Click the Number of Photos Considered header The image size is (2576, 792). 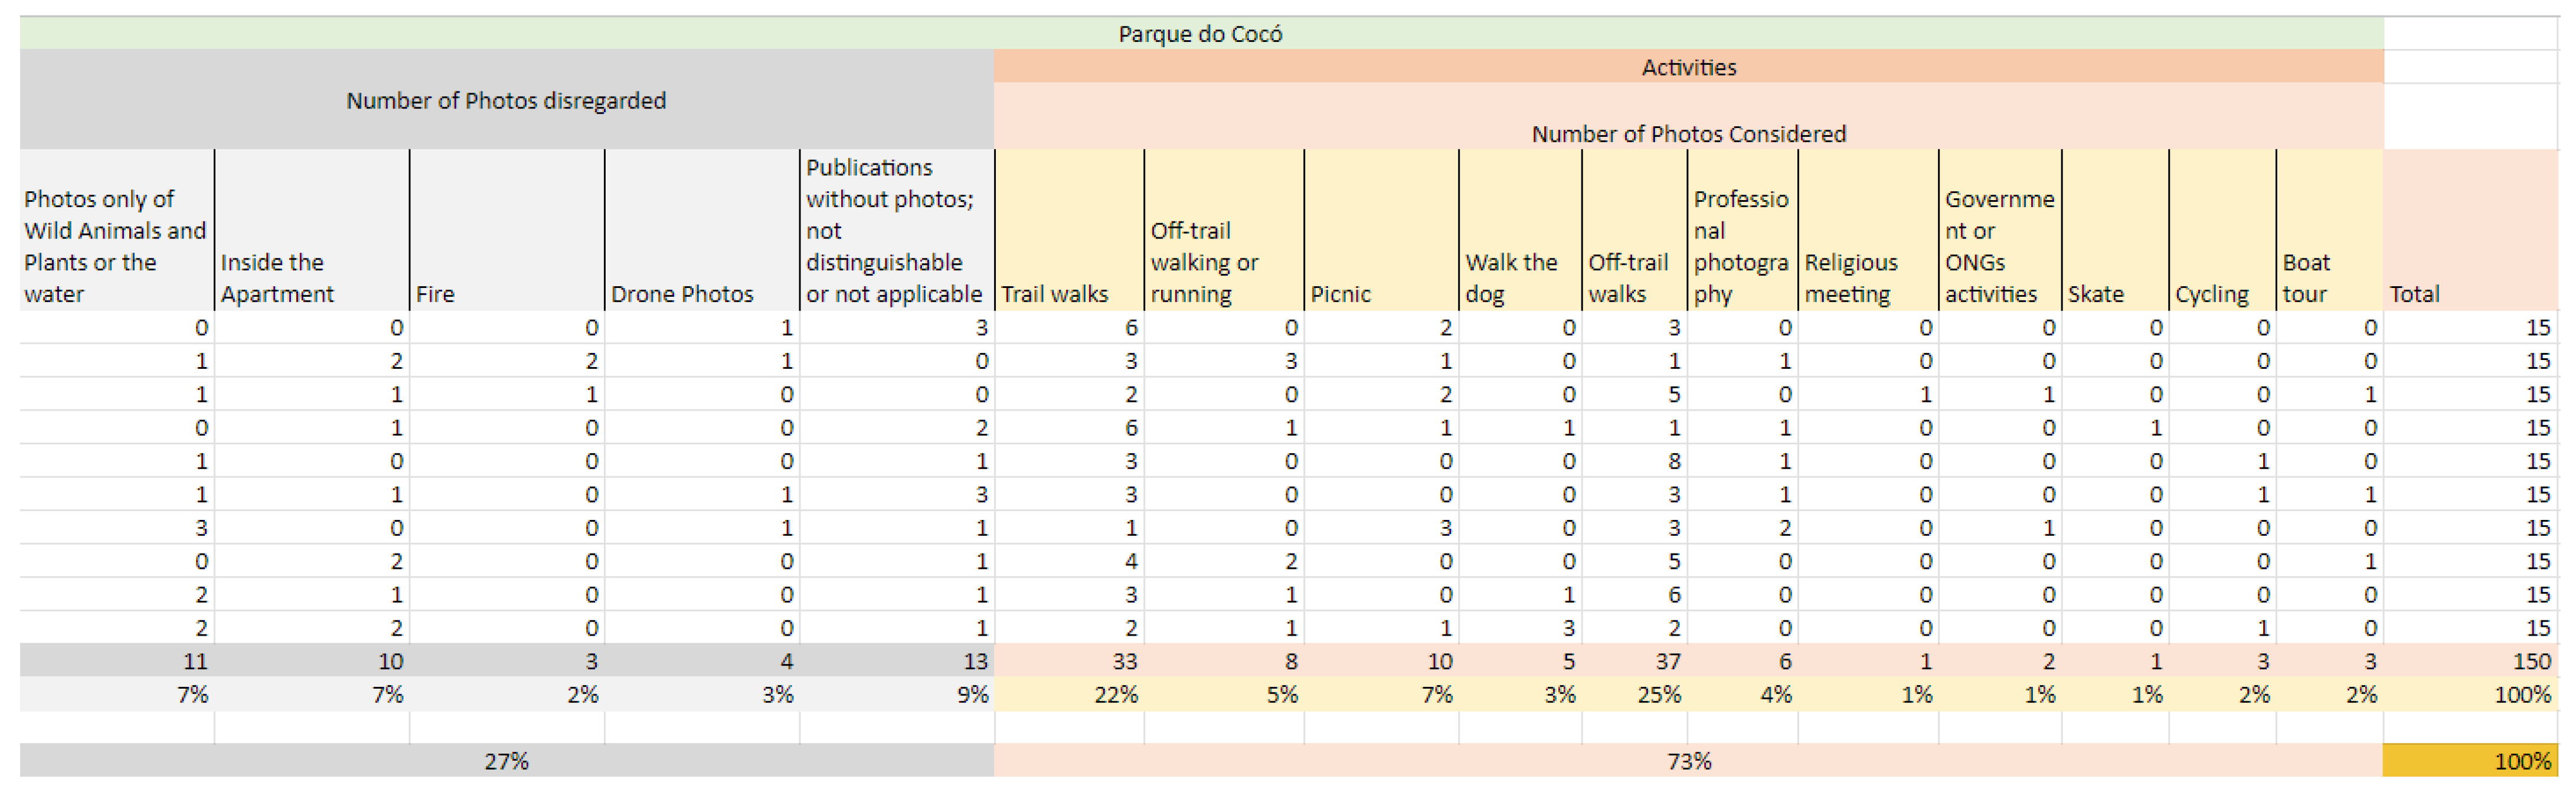[x=1688, y=133]
